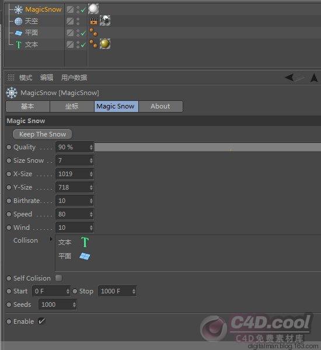
Task: Toggle the green enable checkmark of MagicSnow
Action: [83, 10]
